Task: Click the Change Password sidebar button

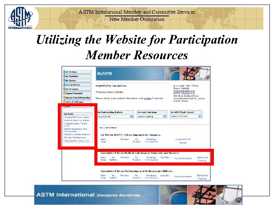Action: pyautogui.click(x=77, y=93)
